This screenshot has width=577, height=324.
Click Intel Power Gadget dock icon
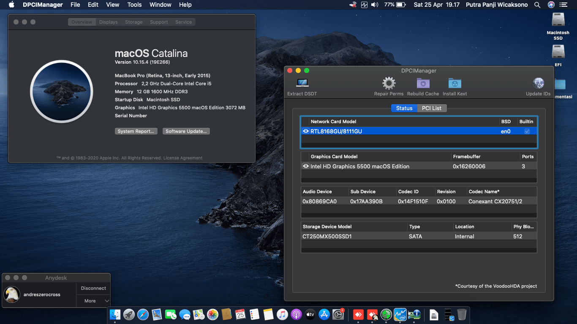coord(400,314)
